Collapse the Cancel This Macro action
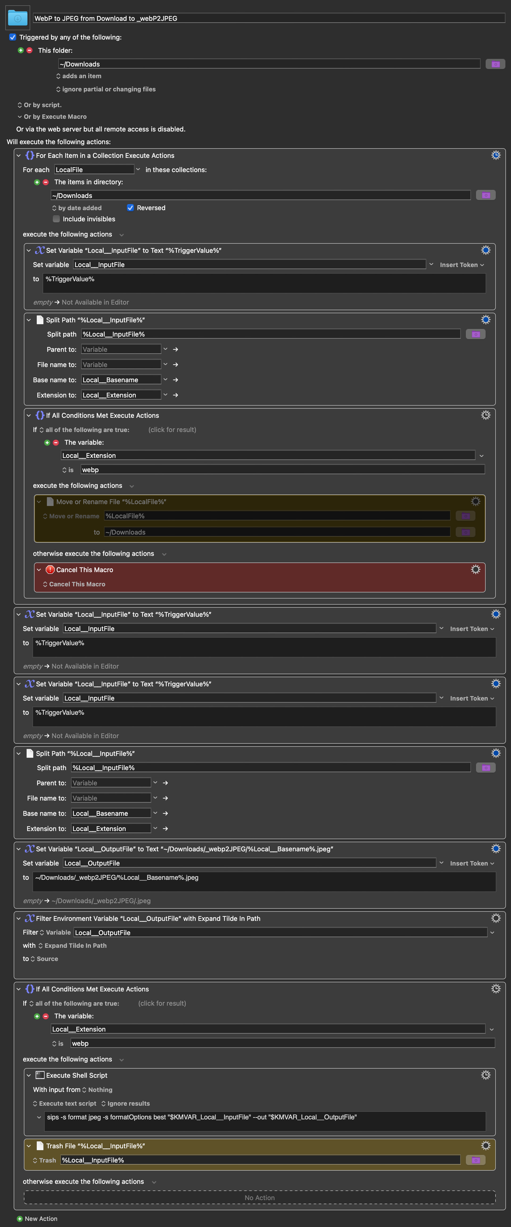This screenshot has width=511, height=1227. [x=39, y=570]
